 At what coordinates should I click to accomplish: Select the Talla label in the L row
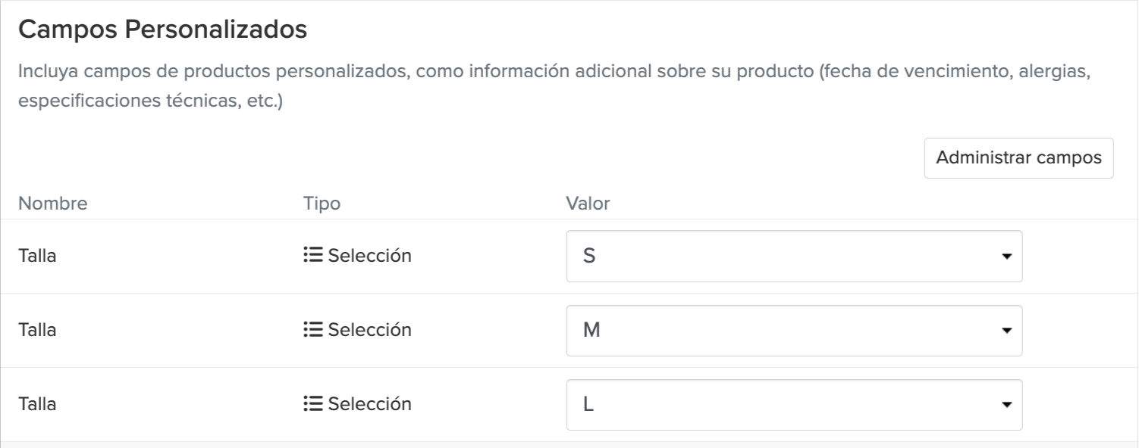[x=37, y=405]
